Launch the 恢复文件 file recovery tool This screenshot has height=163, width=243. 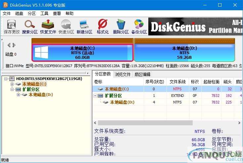(48, 27)
